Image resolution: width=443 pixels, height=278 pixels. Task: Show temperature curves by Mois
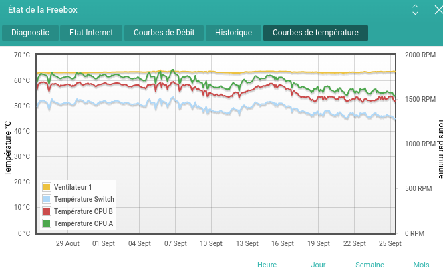coord(421,265)
